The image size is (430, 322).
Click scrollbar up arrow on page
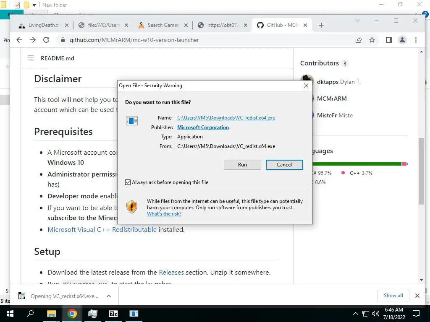tap(421, 52)
